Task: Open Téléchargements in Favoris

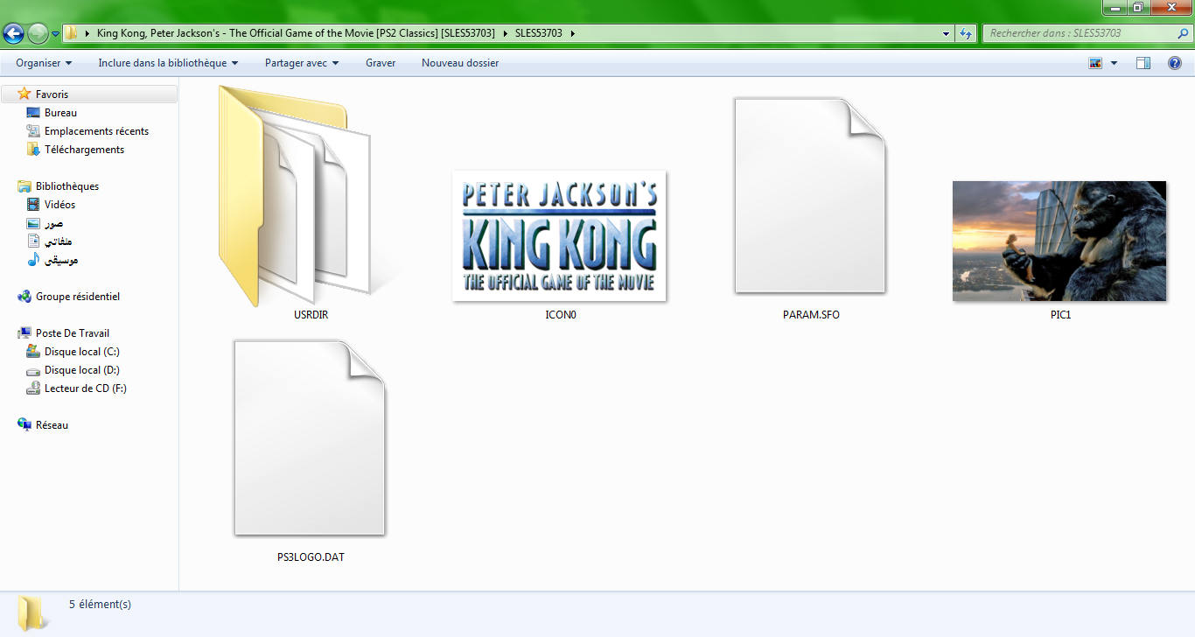Action: coord(84,150)
